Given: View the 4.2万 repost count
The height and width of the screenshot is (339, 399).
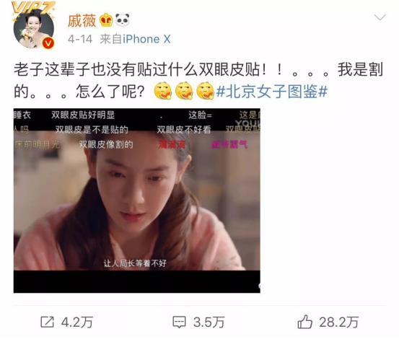Looking at the screenshot, I should tap(77, 322).
